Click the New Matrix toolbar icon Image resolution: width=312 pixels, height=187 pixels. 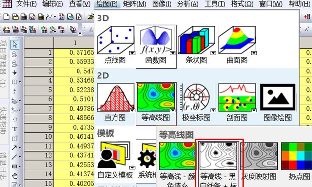pyautogui.click(x=41, y=17)
